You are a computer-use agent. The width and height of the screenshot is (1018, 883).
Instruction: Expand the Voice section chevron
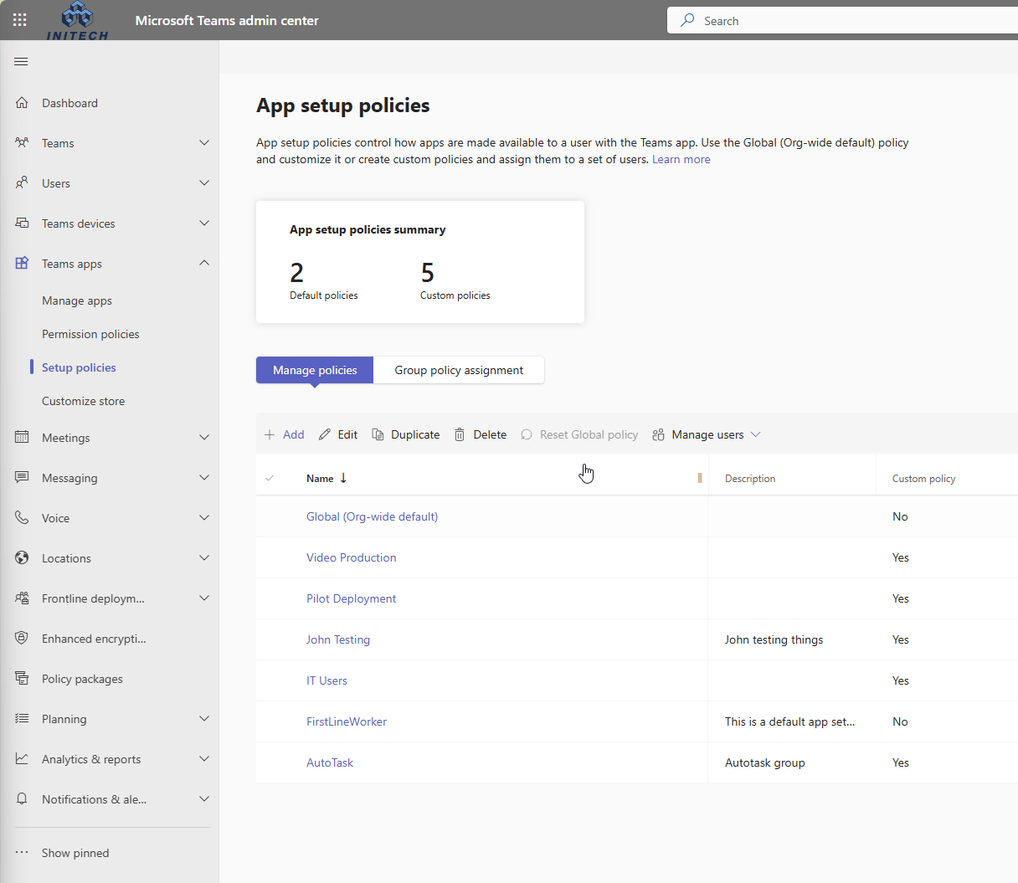[x=204, y=518]
